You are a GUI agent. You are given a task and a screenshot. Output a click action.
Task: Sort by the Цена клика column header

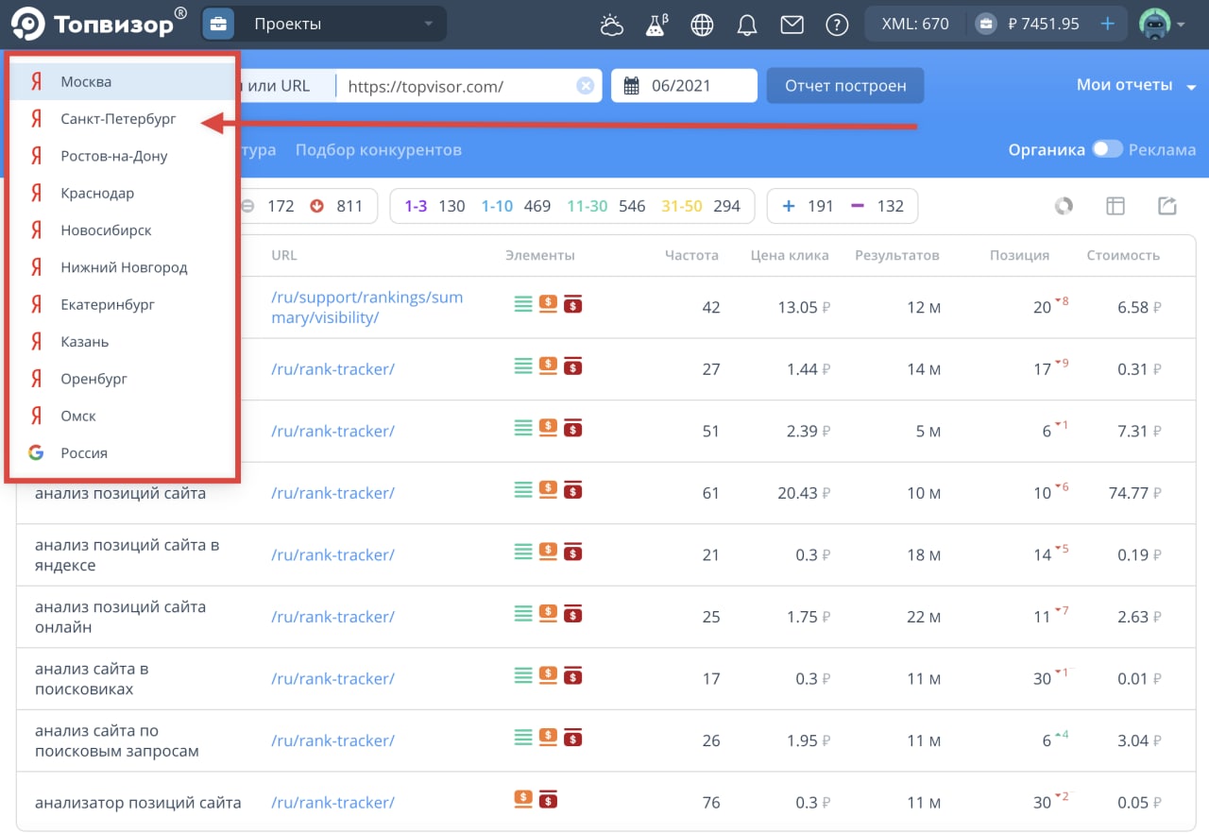click(790, 255)
